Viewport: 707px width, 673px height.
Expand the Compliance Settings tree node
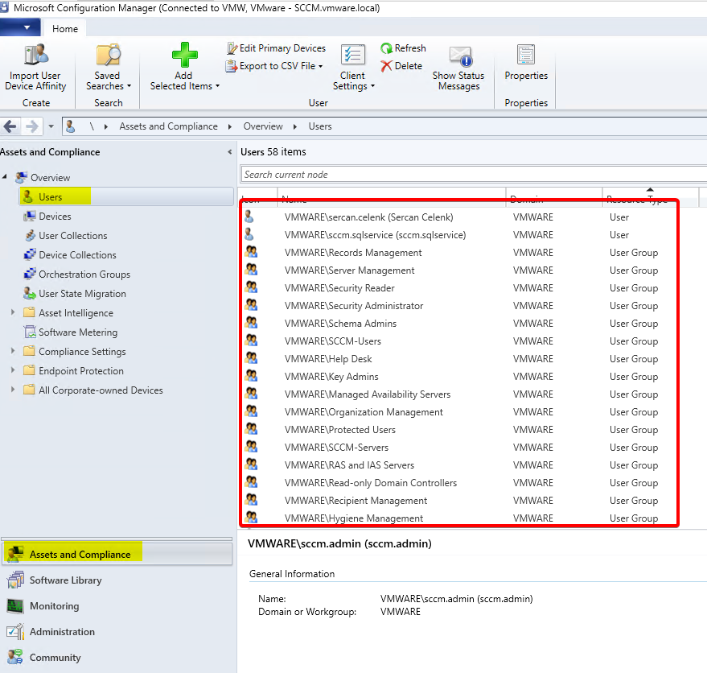coord(13,352)
